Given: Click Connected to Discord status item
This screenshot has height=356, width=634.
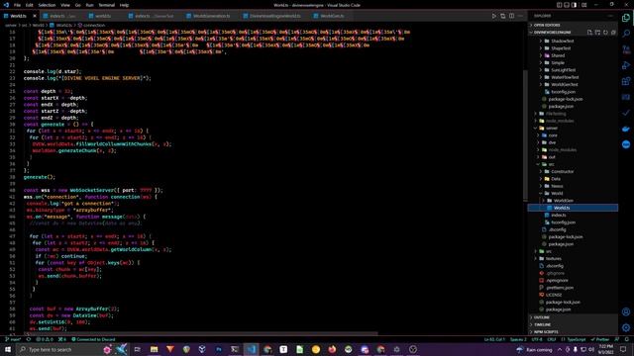Looking at the screenshot, I should click(x=93, y=340).
